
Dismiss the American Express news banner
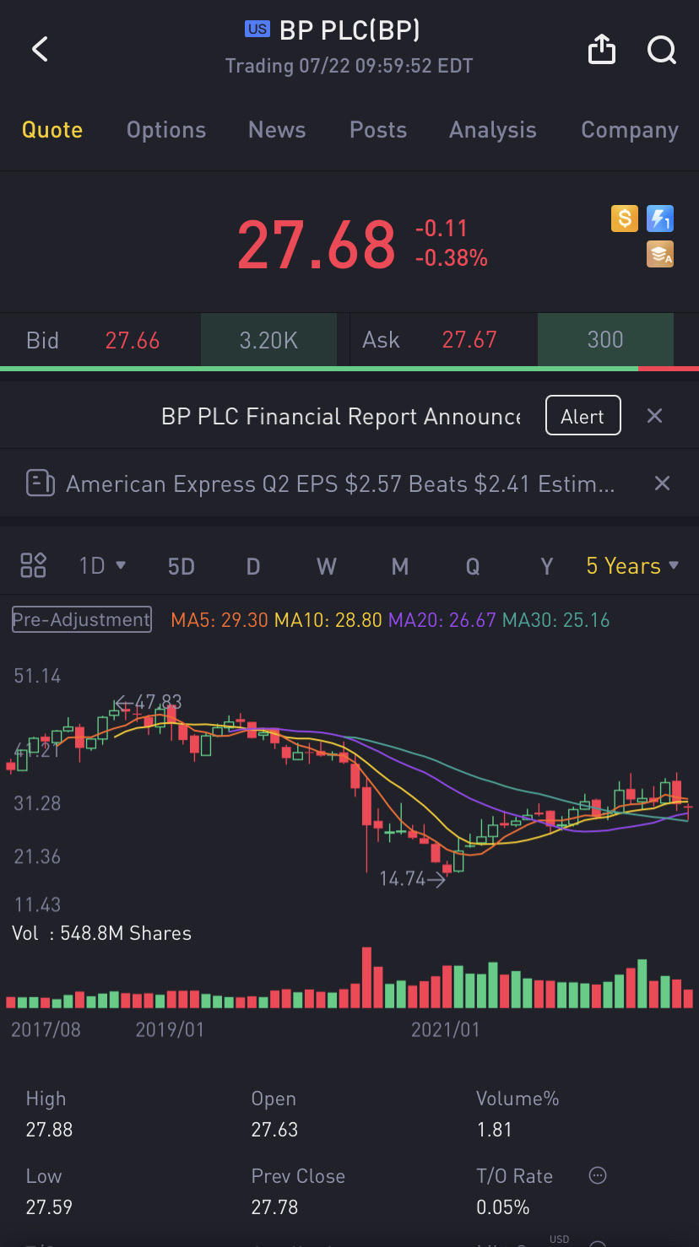pyautogui.click(x=663, y=483)
